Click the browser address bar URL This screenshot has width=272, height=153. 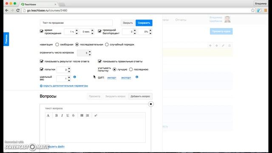tap(47, 10)
